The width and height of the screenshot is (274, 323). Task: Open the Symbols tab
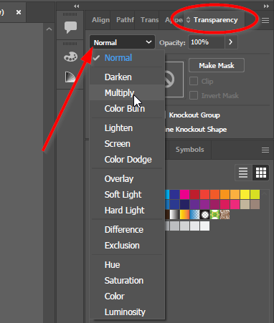190,150
